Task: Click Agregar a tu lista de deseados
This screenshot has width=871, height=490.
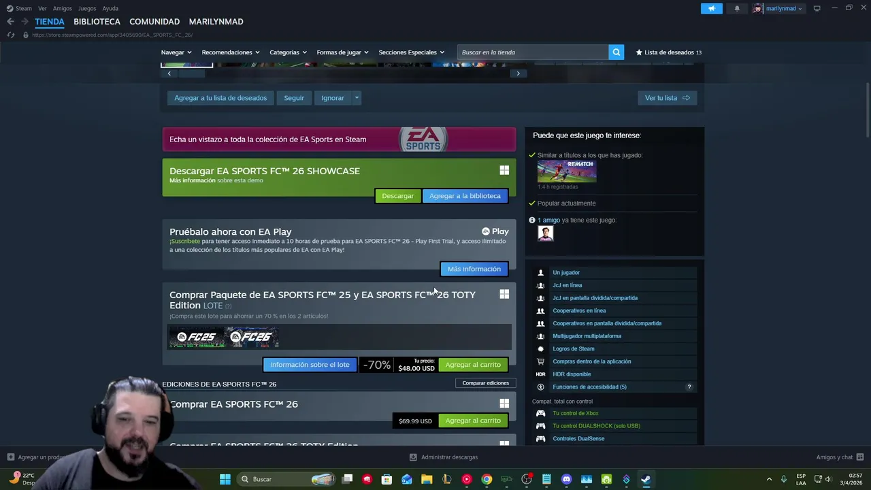Action: pos(220,98)
